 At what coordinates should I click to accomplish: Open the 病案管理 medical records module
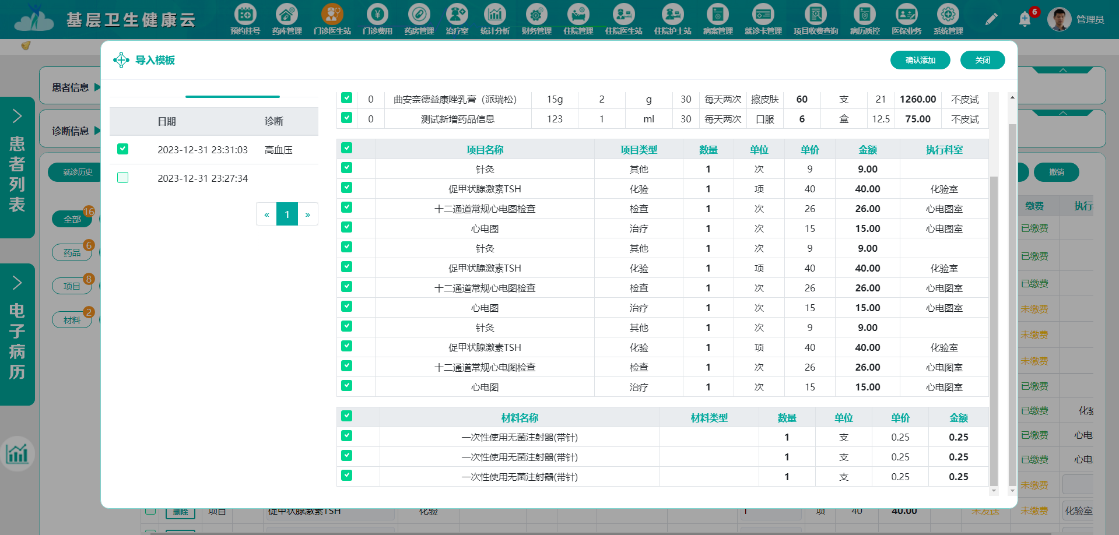tap(718, 19)
